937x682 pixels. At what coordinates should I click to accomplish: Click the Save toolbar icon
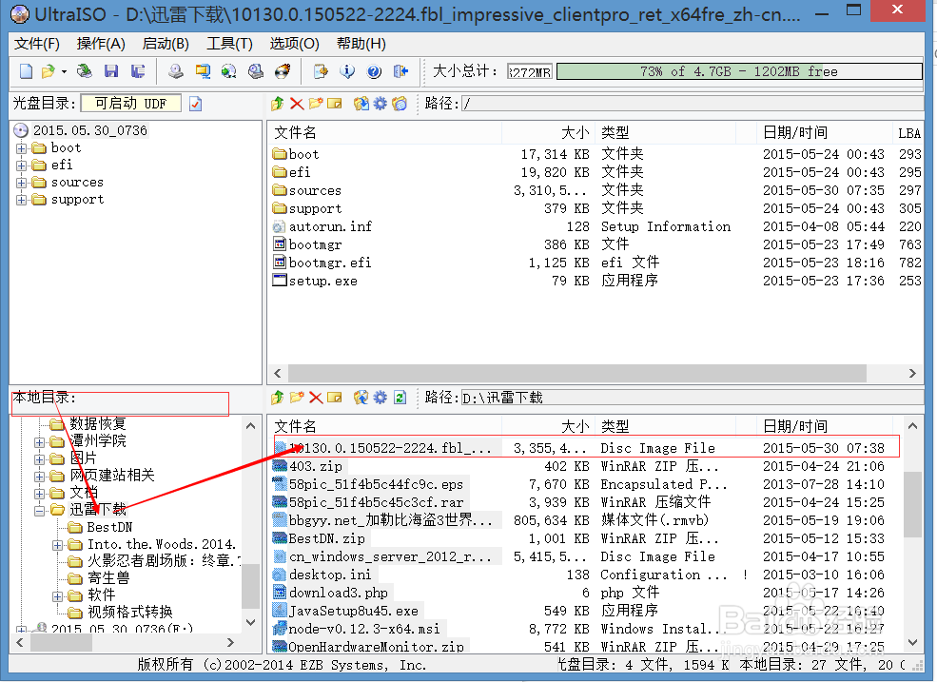tap(111, 70)
